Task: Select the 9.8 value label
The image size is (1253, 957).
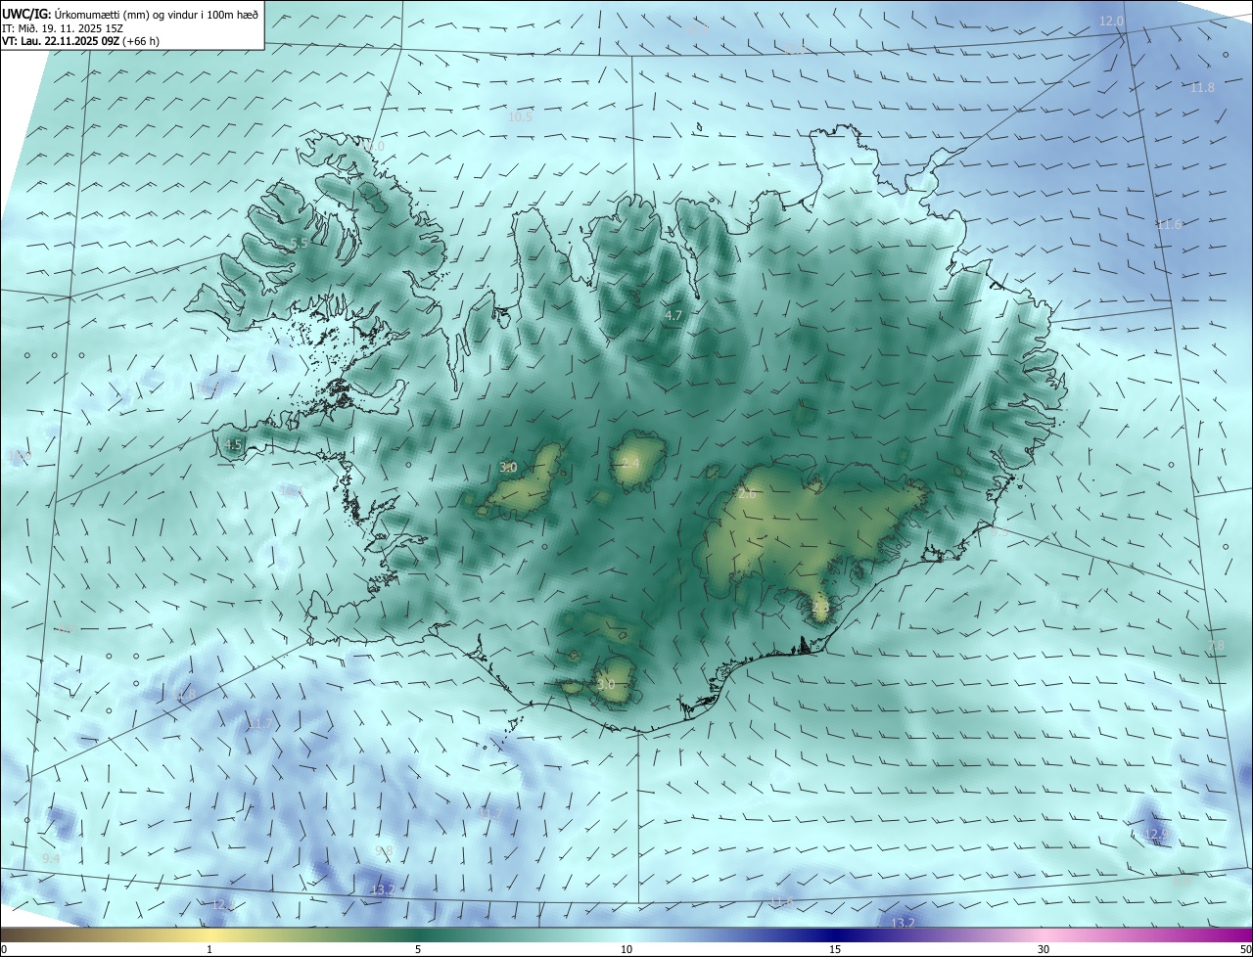Action: (x=384, y=851)
